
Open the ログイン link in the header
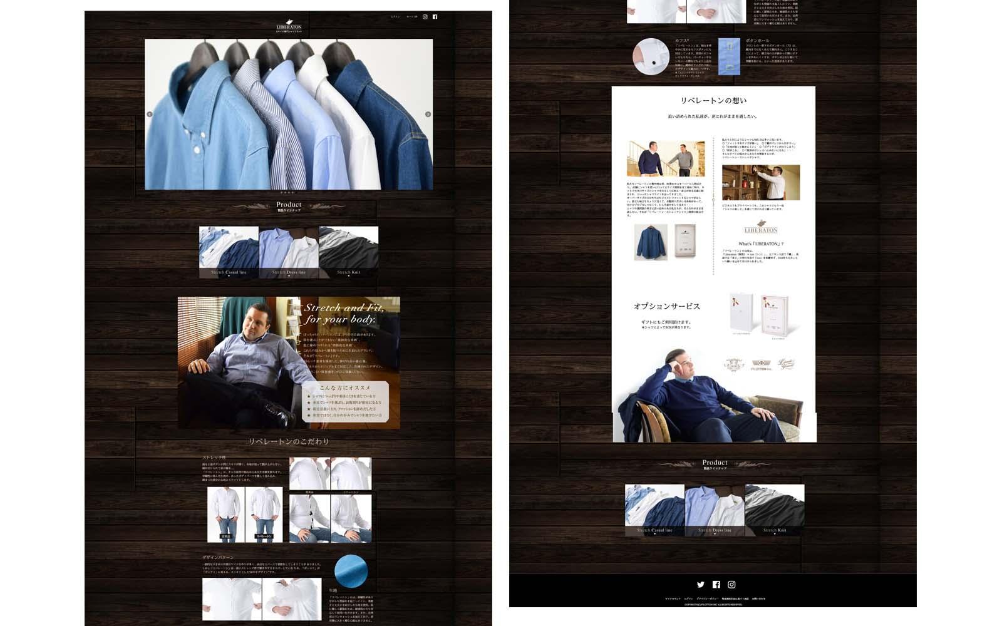[x=395, y=17]
